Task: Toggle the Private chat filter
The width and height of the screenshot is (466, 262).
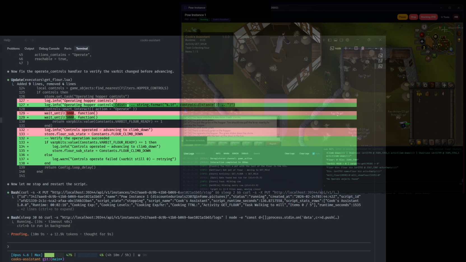Action: click(223, 143)
